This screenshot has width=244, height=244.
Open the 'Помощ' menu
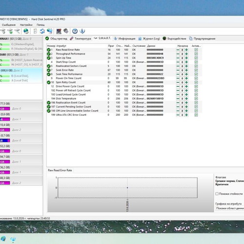pyautogui.click(x=41, y=25)
